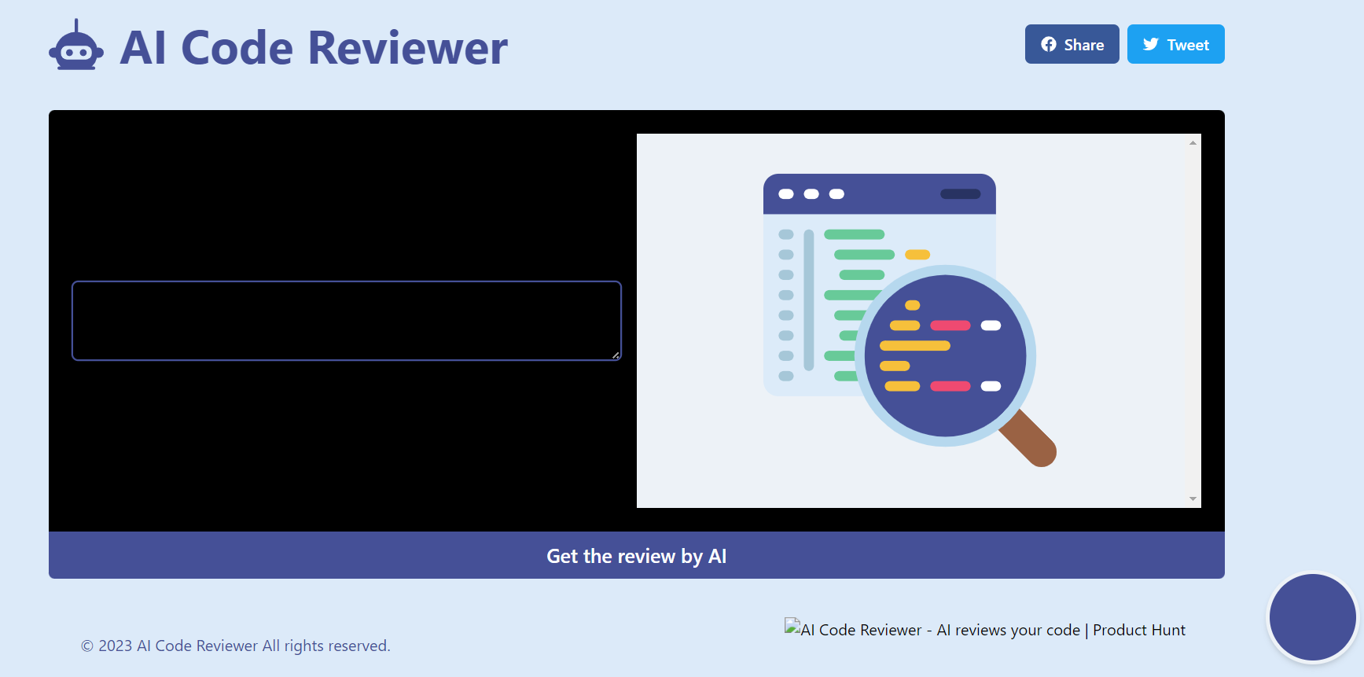Click the brown magnifying glass handle

(1031, 440)
